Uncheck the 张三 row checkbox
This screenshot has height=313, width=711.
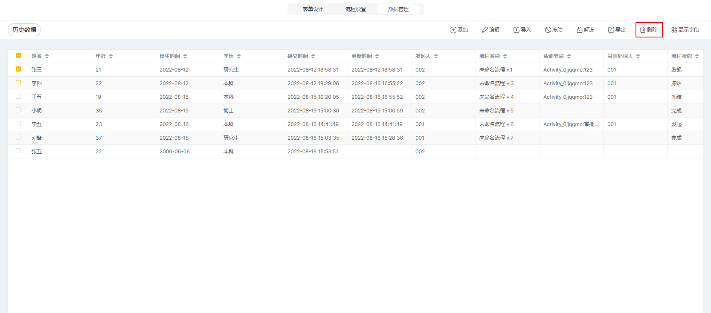click(x=18, y=69)
